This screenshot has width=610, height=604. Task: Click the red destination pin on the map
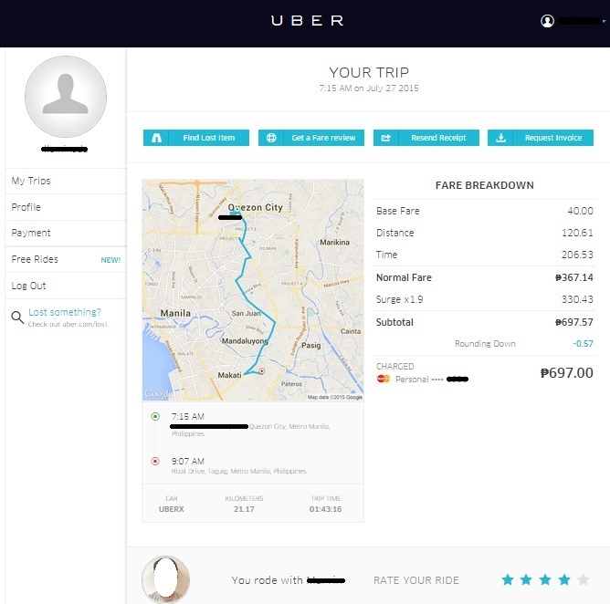(262, 371)
